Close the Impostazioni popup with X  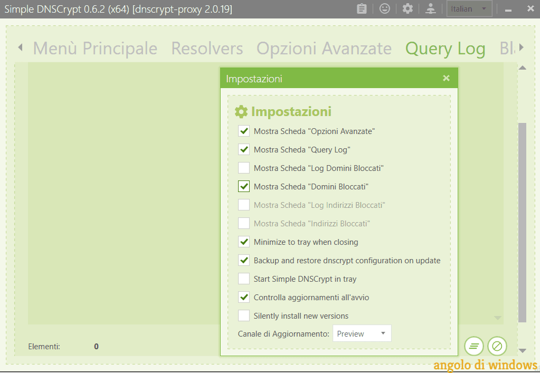pos(446,79)
